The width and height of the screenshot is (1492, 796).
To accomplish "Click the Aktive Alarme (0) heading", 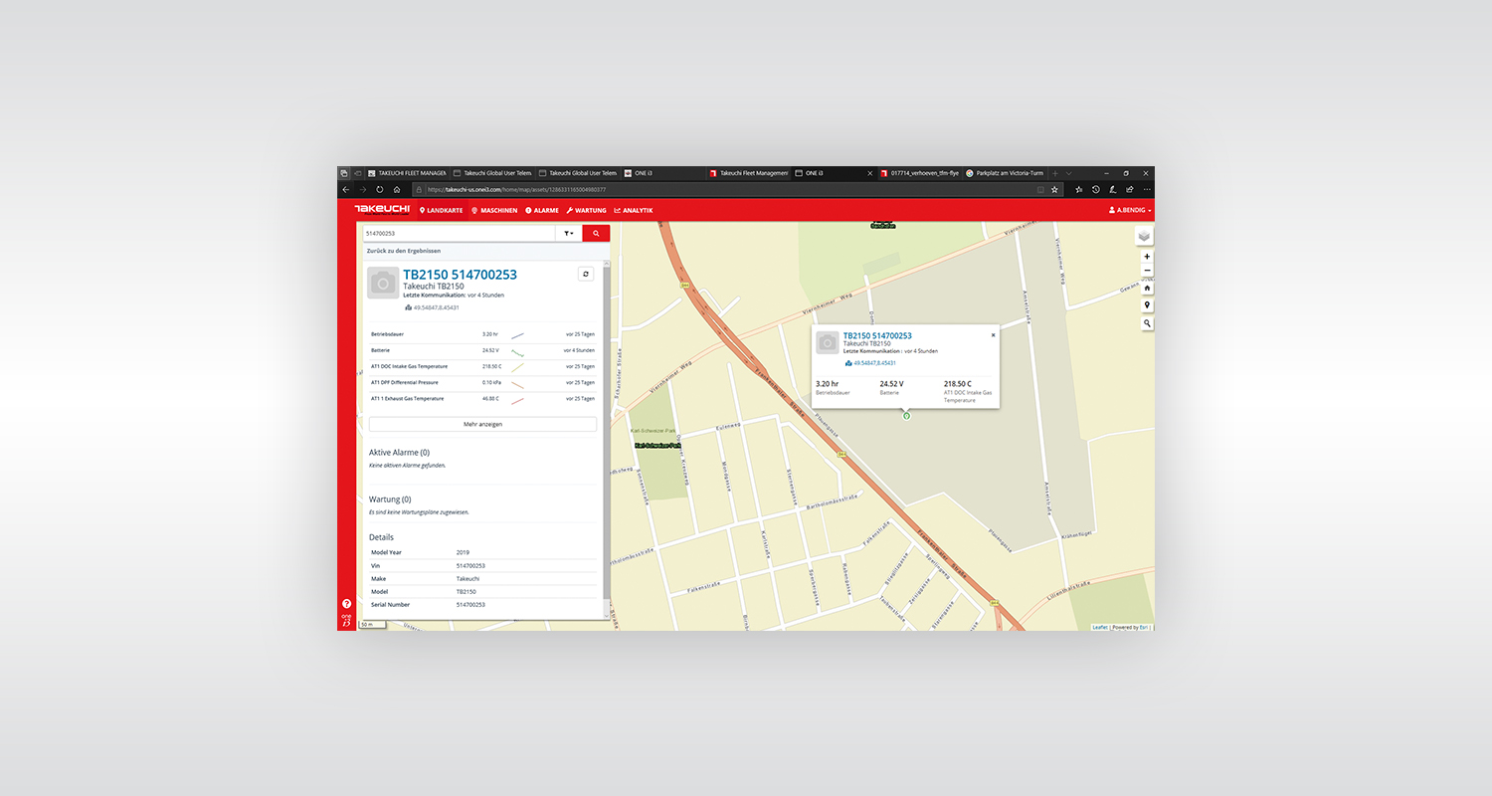I will click(x=399, y=453).
